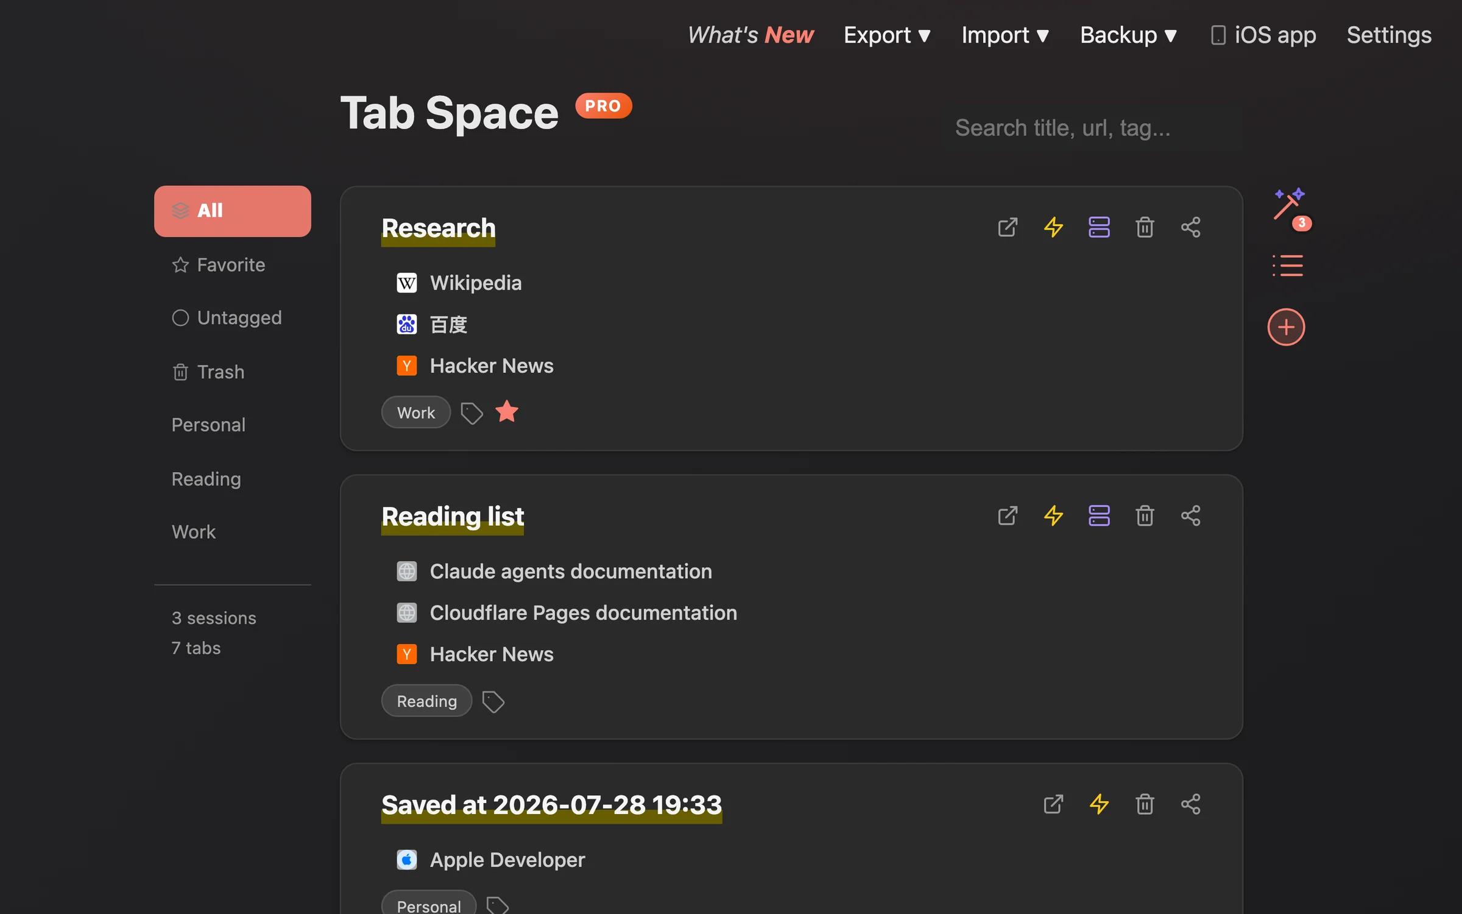This screenshot has width=1462, height=914.
Task: Click the Reading tag chip on Reading list
Action: 426,701
